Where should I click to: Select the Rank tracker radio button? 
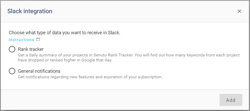[12, 49]
